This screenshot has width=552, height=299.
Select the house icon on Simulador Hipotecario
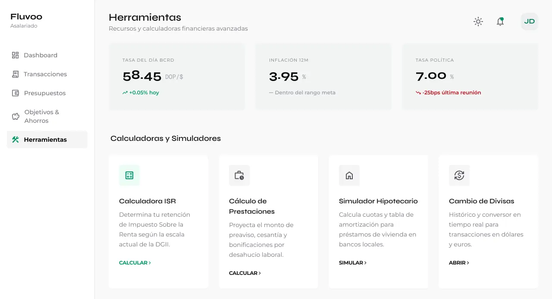point(349,175)
